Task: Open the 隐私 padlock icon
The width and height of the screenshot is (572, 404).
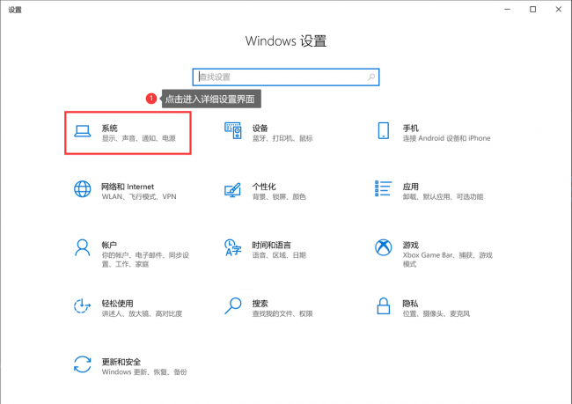Action: tap(384, 305)
